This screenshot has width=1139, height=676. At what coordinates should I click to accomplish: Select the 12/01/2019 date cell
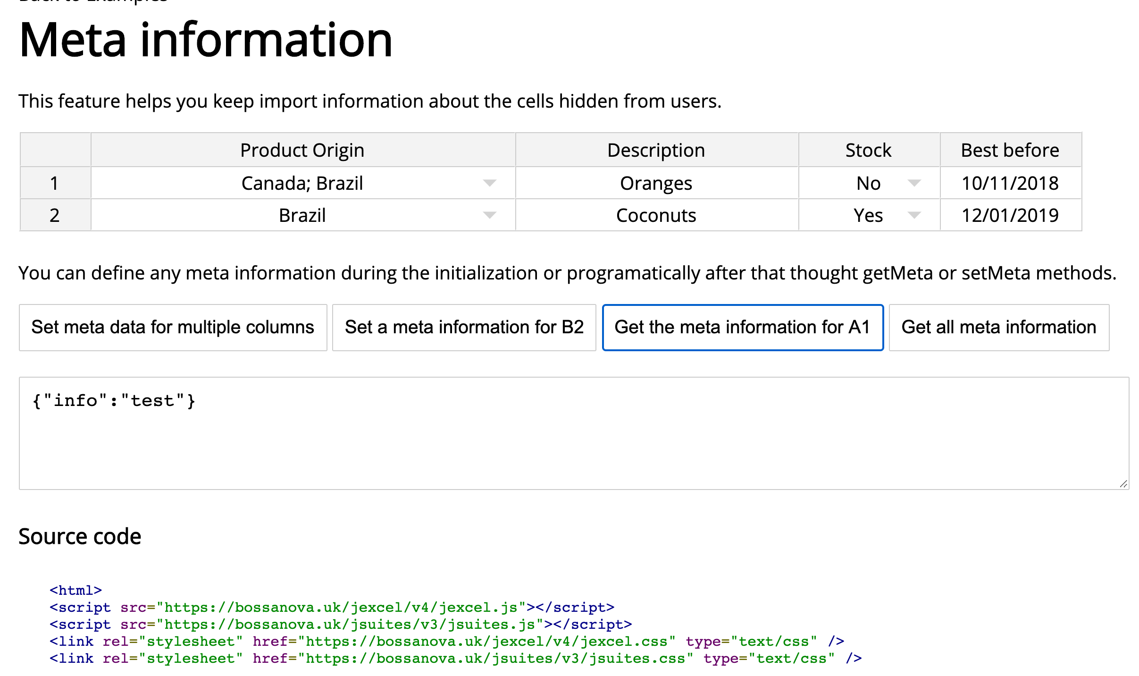pos(1011,215)
